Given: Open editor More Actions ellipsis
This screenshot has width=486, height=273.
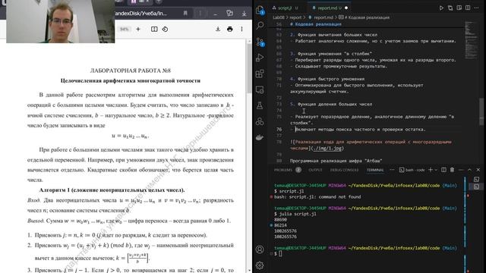Looking at the screenshot, I should (477, 8).
